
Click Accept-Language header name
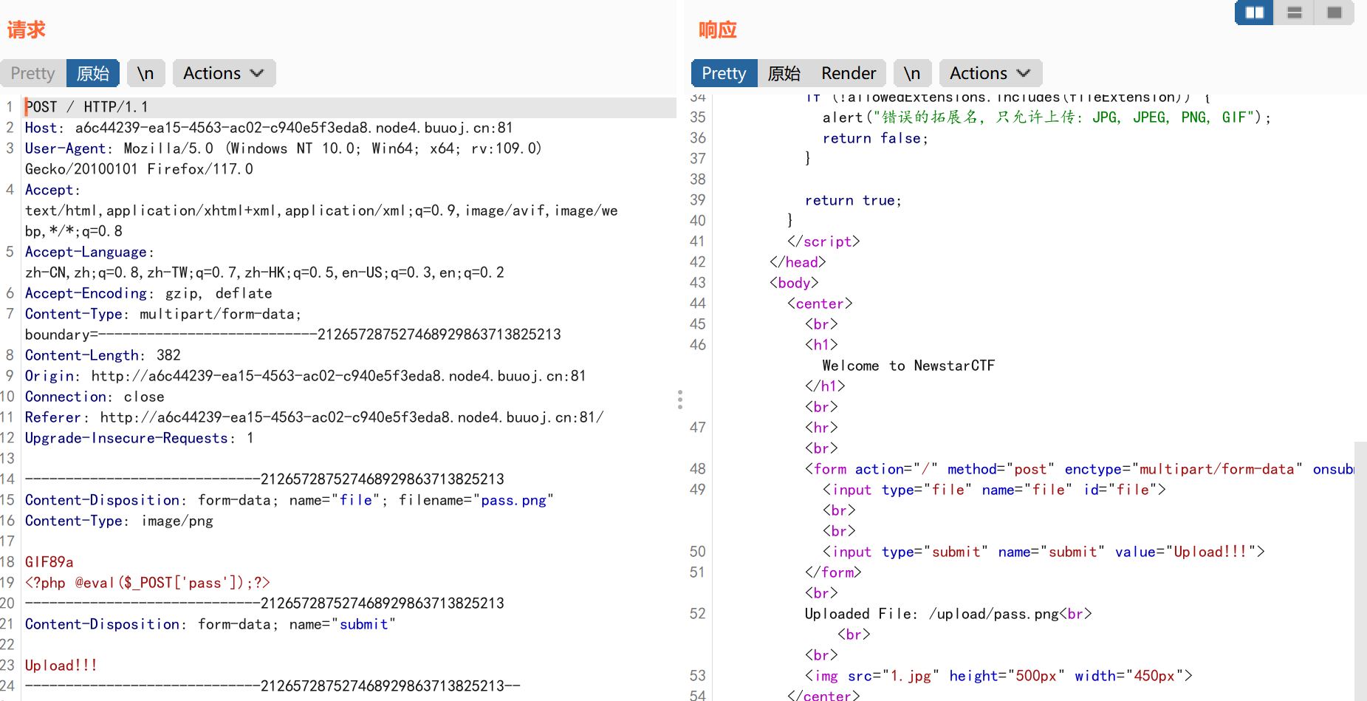(x=86, y=252)
